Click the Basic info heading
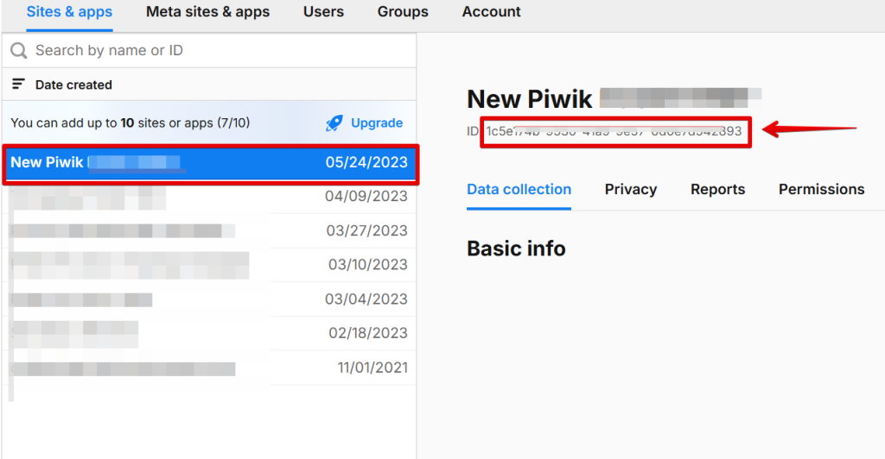 point(516,248)
